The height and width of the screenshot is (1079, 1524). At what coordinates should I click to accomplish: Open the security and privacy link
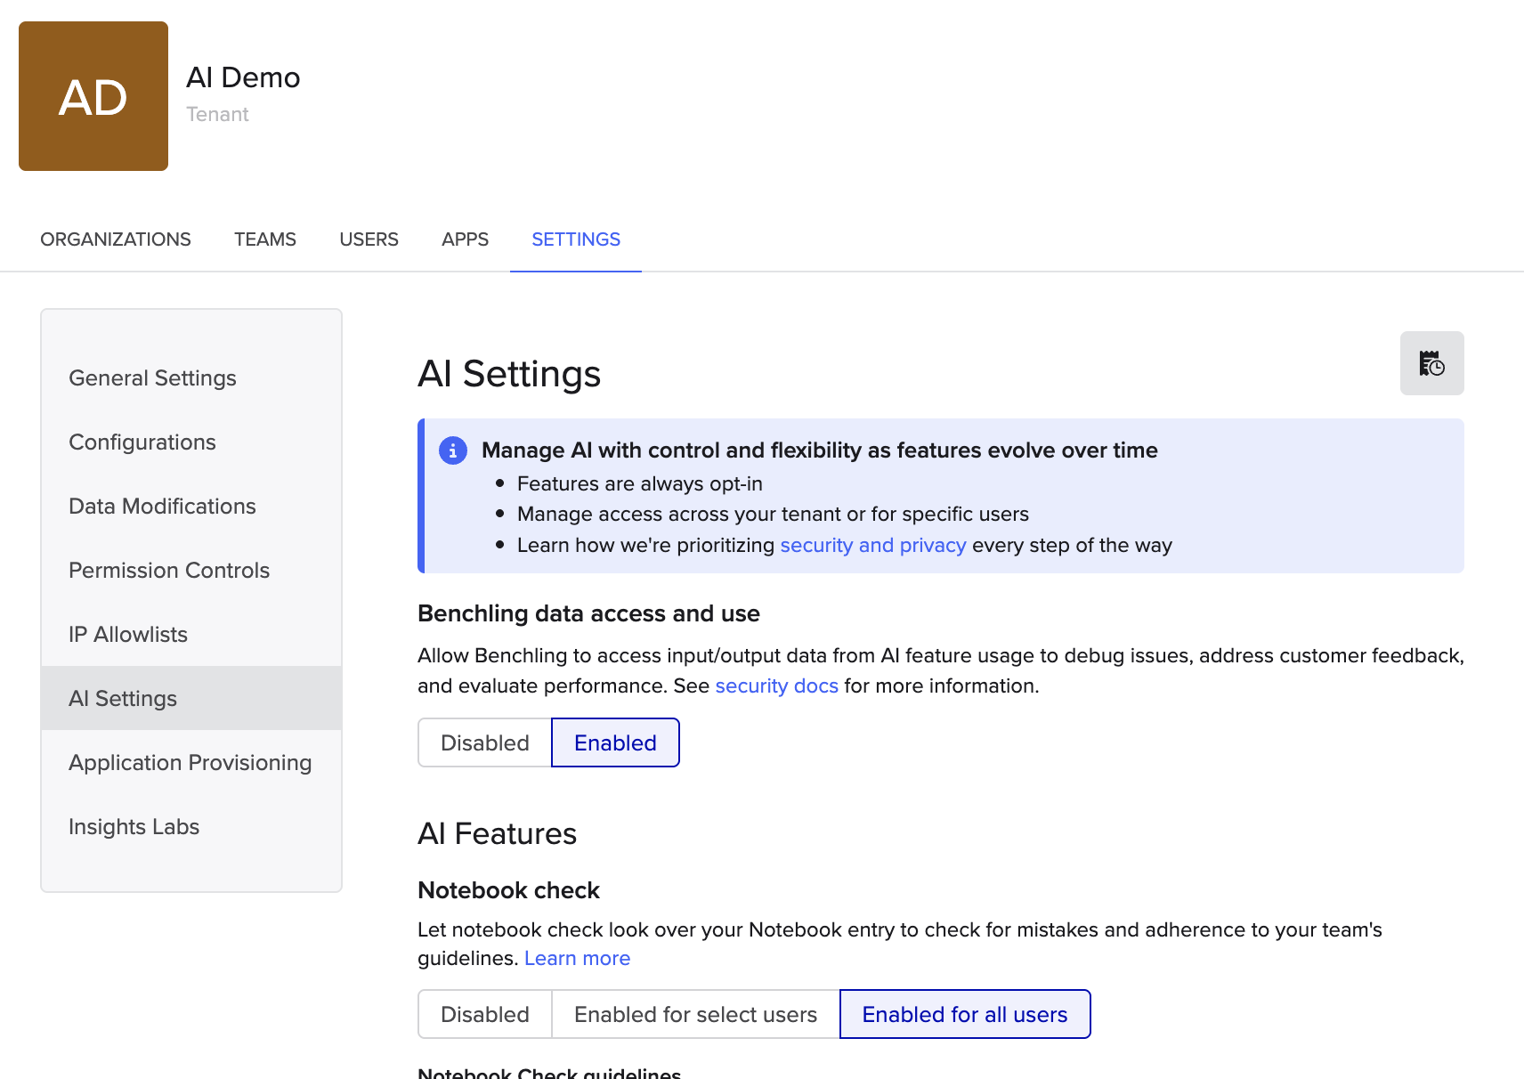(873, 545)
